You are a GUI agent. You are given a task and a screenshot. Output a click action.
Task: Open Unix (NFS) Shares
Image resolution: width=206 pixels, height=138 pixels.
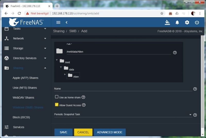point(25,88)
